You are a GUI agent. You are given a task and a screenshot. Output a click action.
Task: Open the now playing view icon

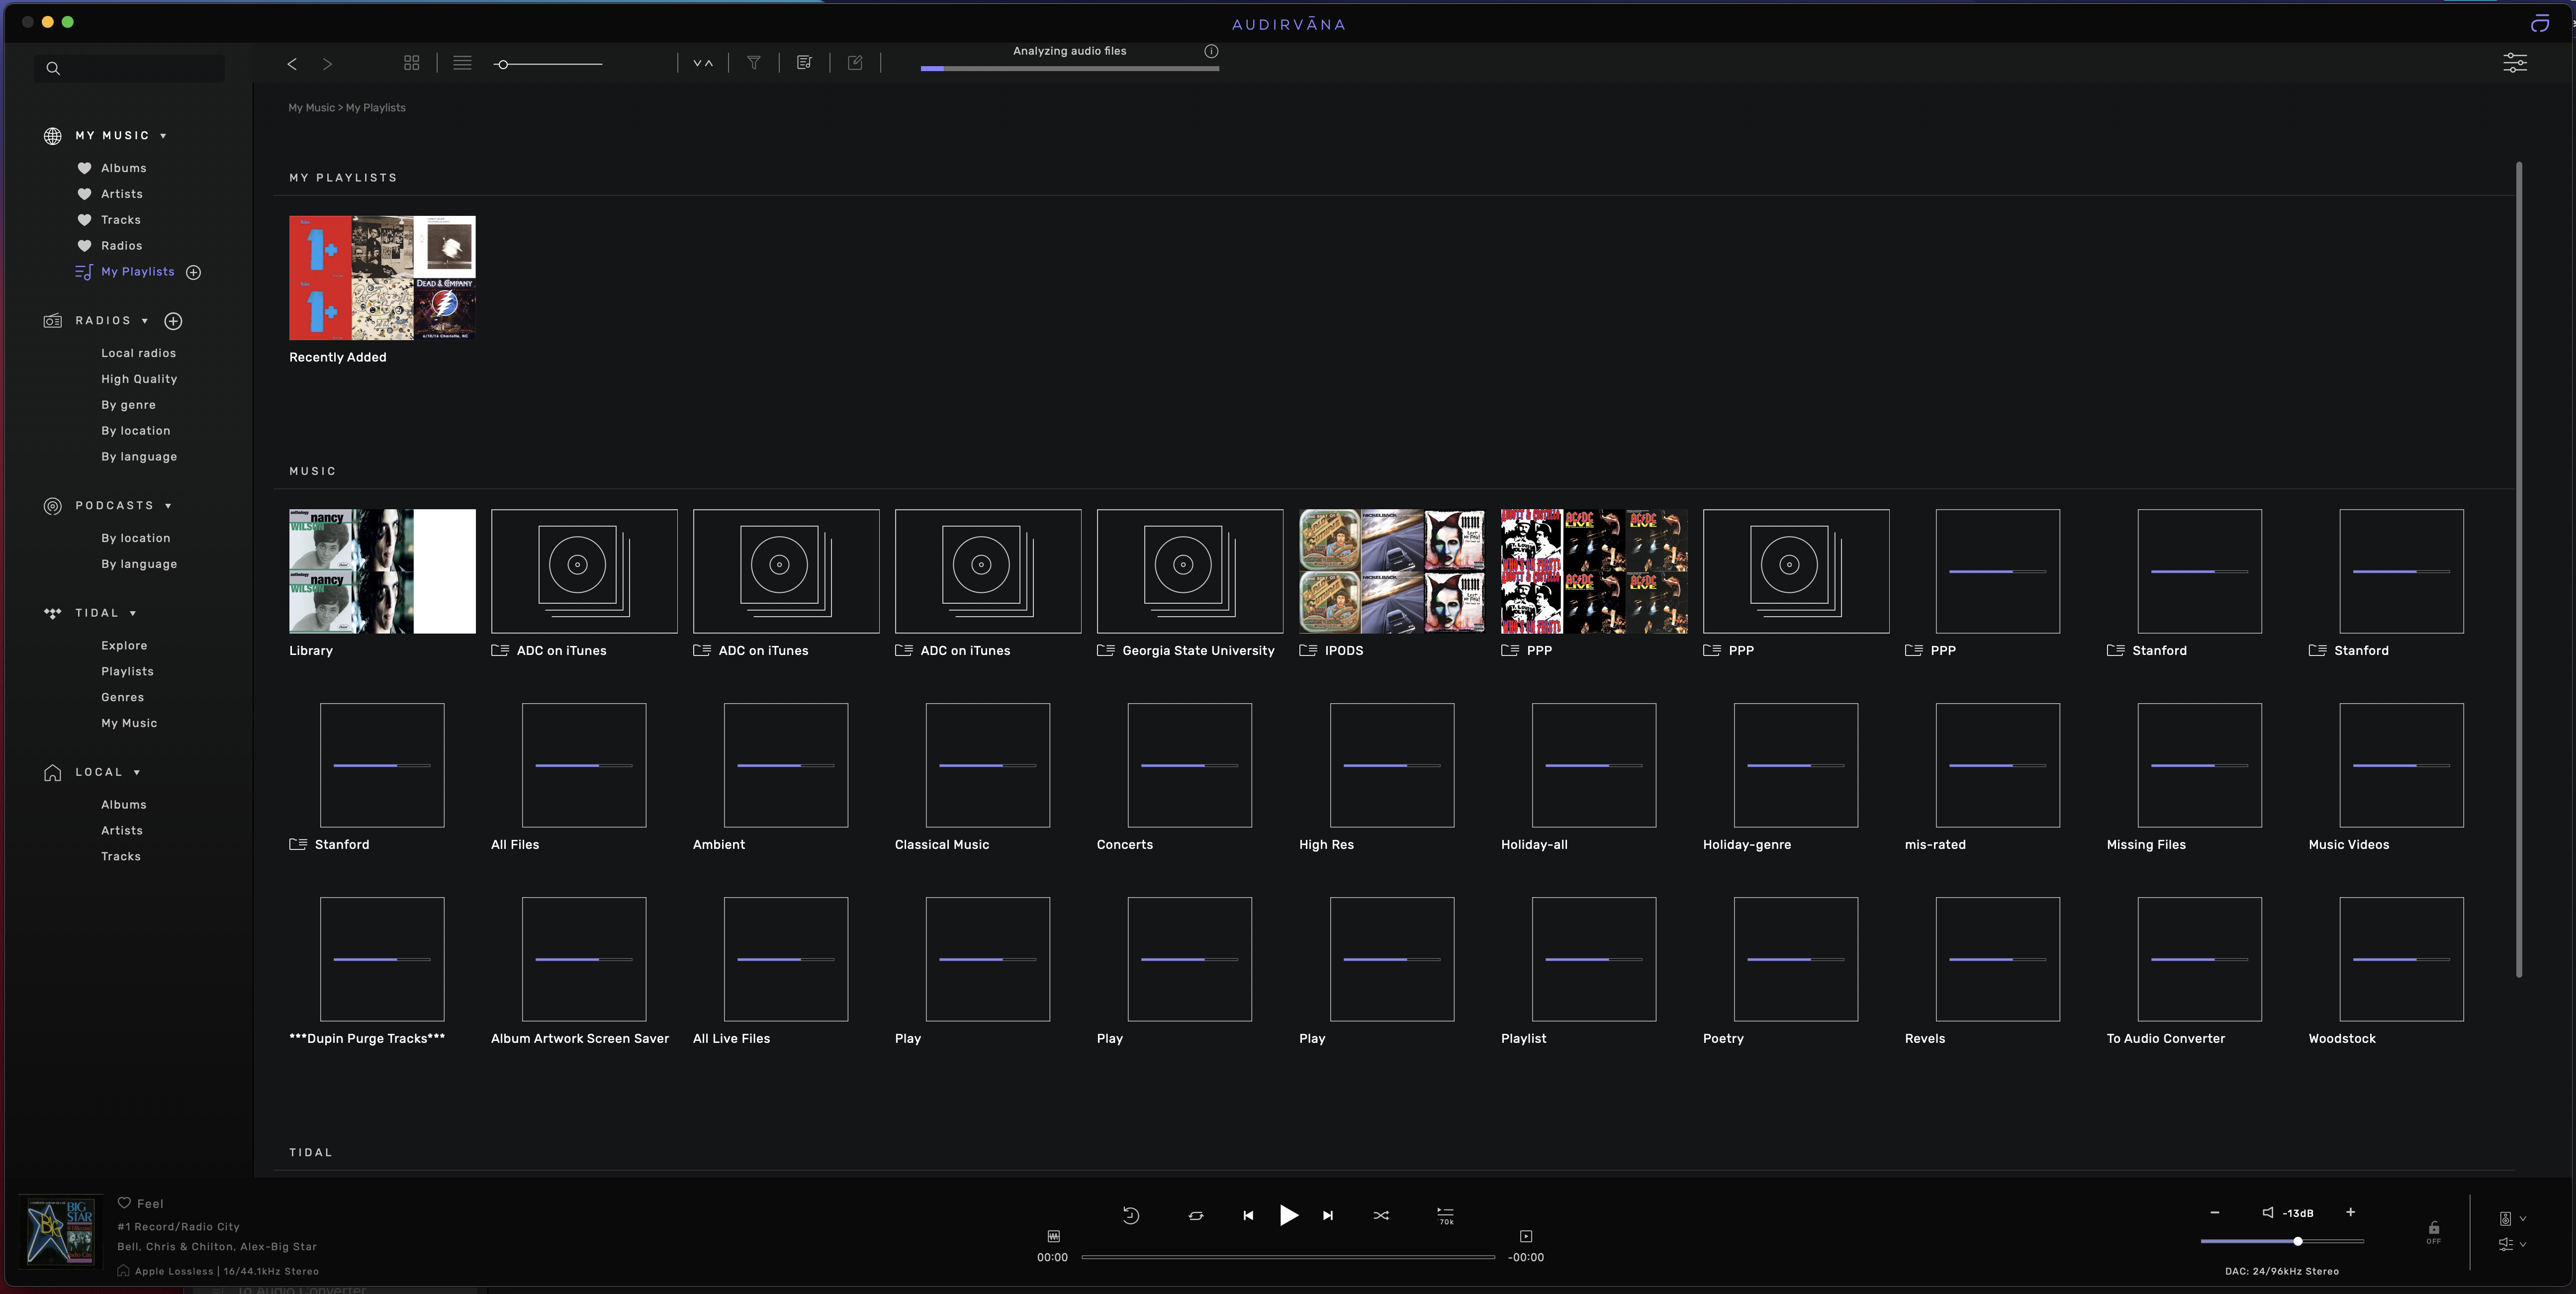tap(1526, 1236)
